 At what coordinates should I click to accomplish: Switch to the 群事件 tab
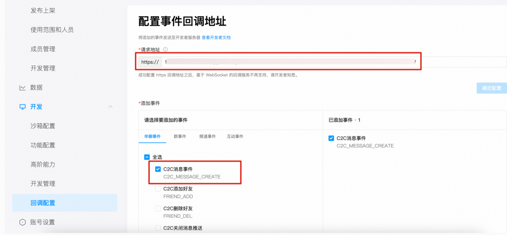180,137
